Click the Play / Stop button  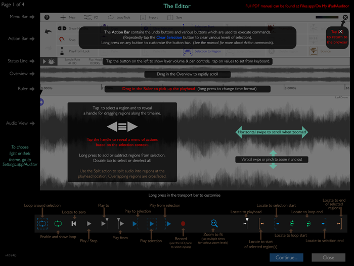[x=89, y=224]
